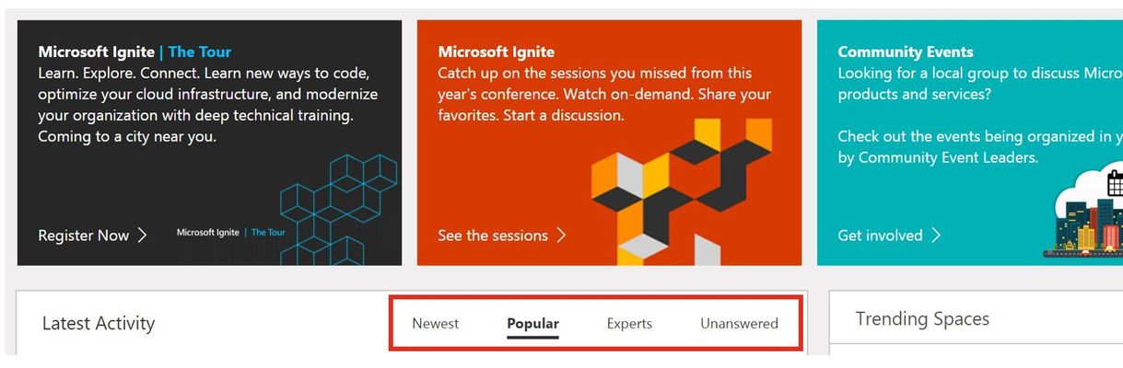Follow the Get involved link
This screenshot has height=368, width=1123.
pyautogui.click(x=880, y=236)
